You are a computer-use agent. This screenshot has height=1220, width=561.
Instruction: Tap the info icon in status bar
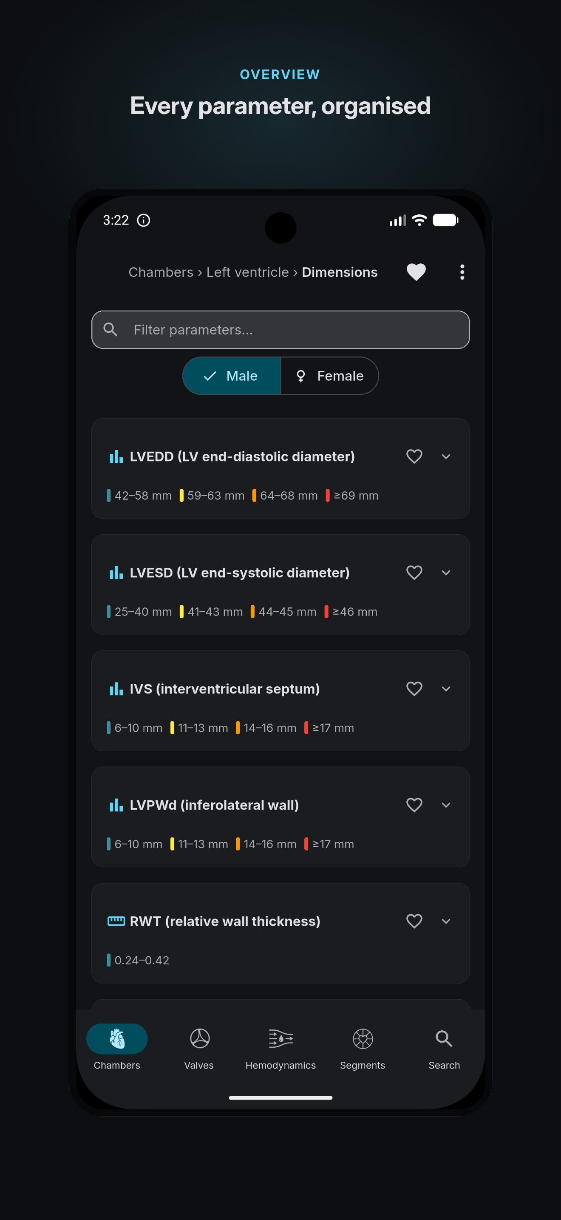(143, 220)
